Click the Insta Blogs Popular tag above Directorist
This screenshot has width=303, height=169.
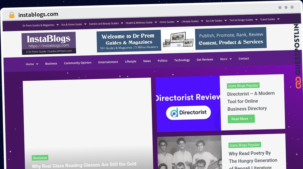[x=243, y=86]
